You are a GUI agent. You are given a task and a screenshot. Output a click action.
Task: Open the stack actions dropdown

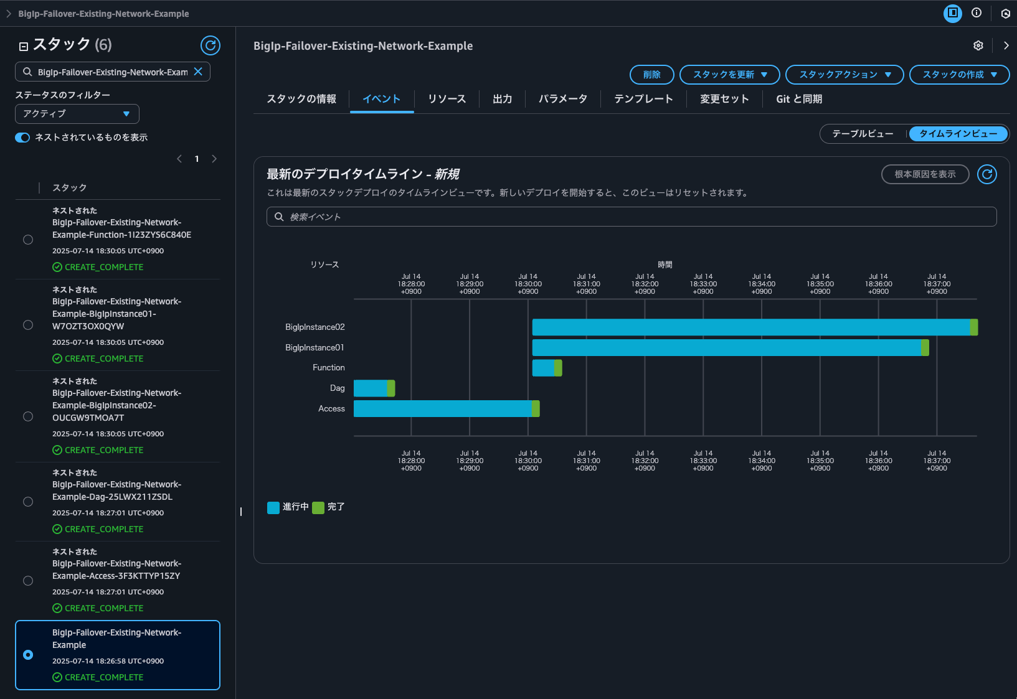(844, 75)
